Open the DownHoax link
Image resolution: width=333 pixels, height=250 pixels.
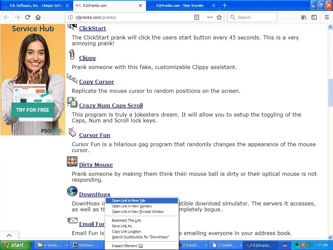tap(95, 194)
